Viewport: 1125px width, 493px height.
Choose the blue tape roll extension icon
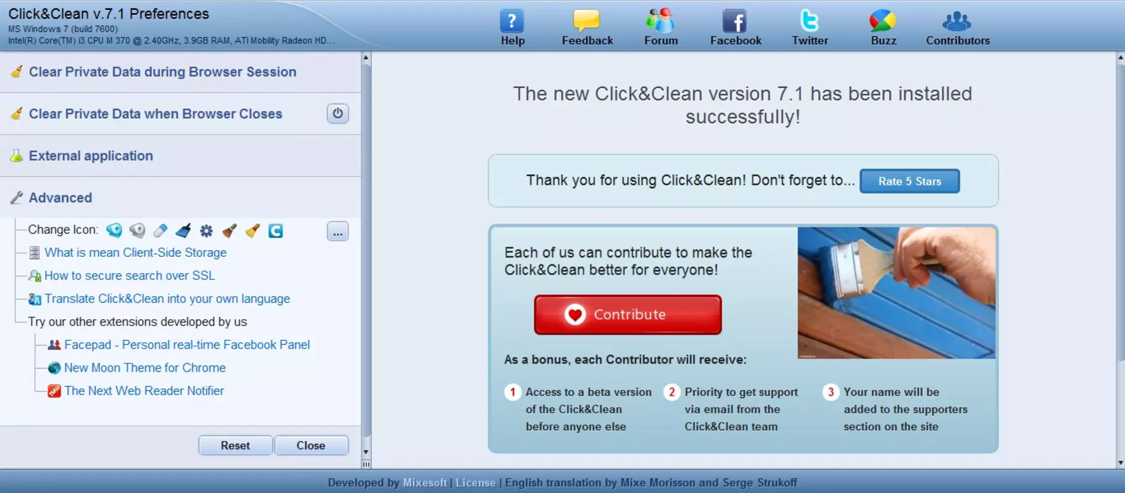[114, 230]
